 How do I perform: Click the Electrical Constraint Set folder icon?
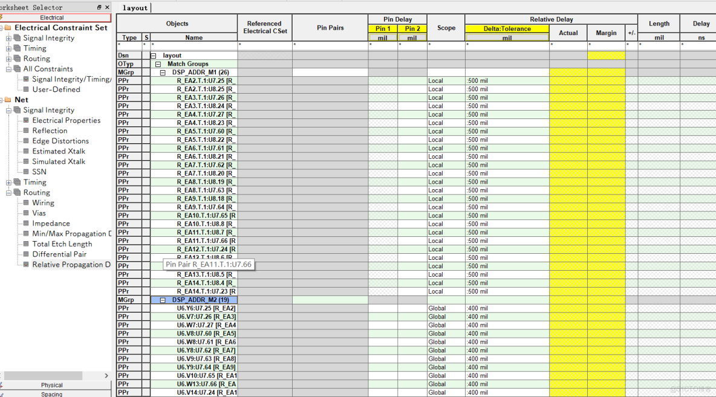click(8, 28)
